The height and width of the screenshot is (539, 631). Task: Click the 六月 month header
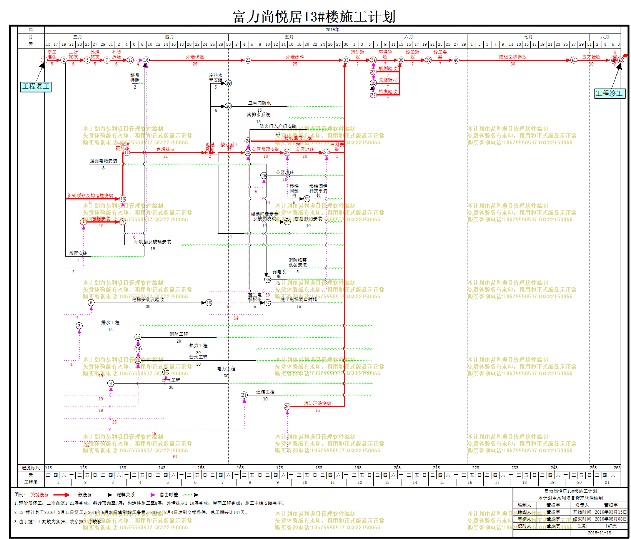408,37
